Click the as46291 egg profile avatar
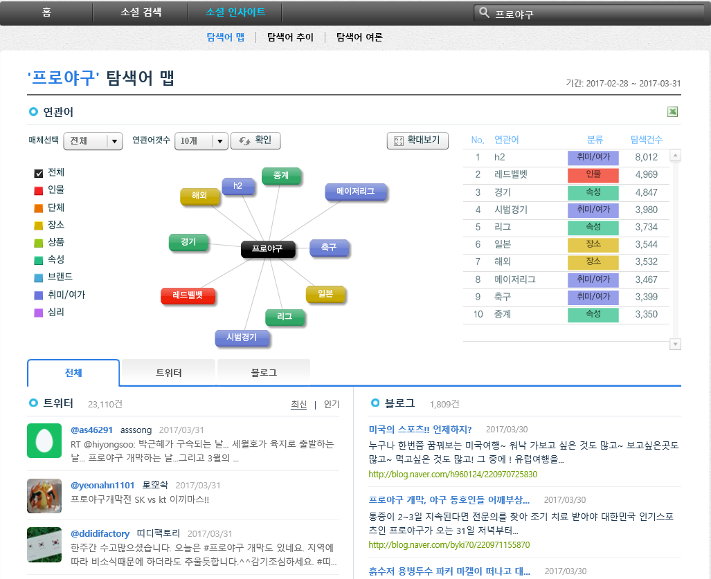 tap(44, 441)
